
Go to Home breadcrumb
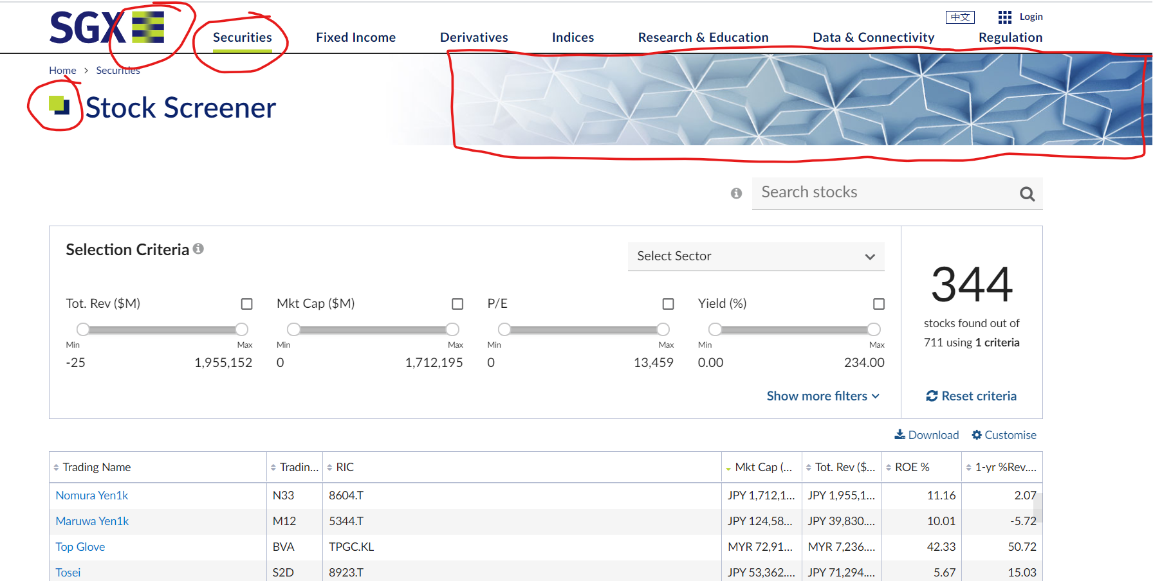tap(62, 71)
